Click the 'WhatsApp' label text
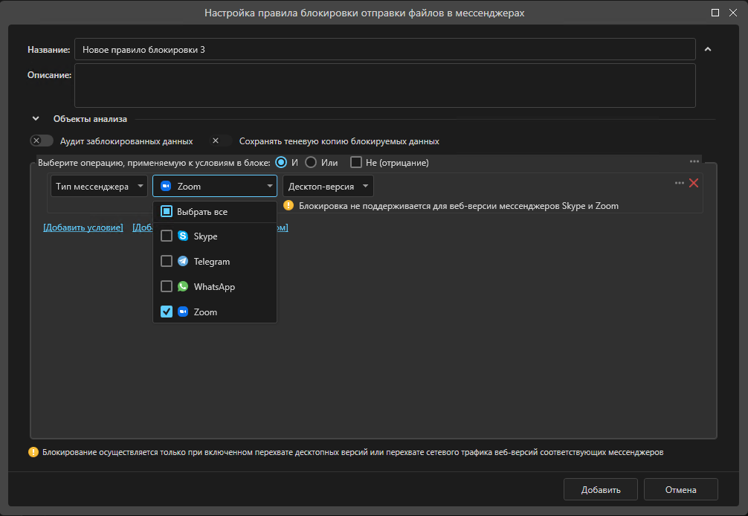The image size is (748, 516). point(214,286)
